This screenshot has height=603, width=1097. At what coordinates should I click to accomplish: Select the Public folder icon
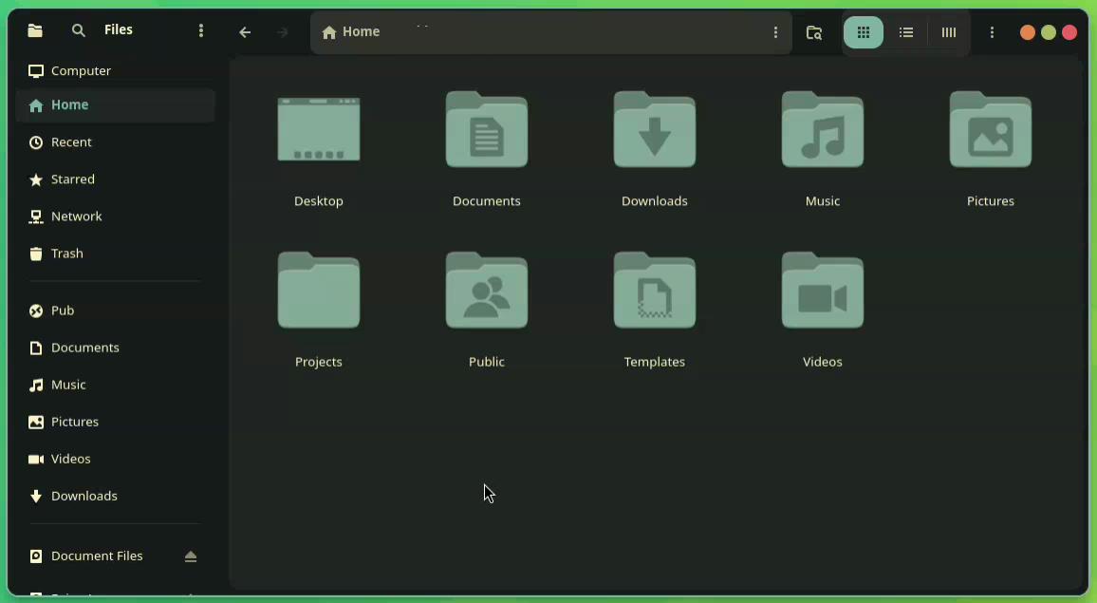tap(486, 291)
